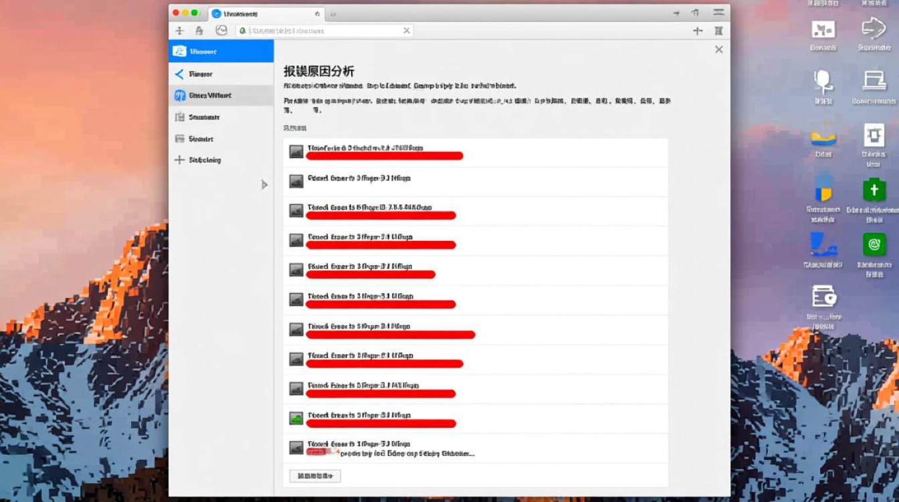Viewport: 899px width, 502px height.
Task: Click the clock-like icon left of address bar
Action: coord(221,31)
